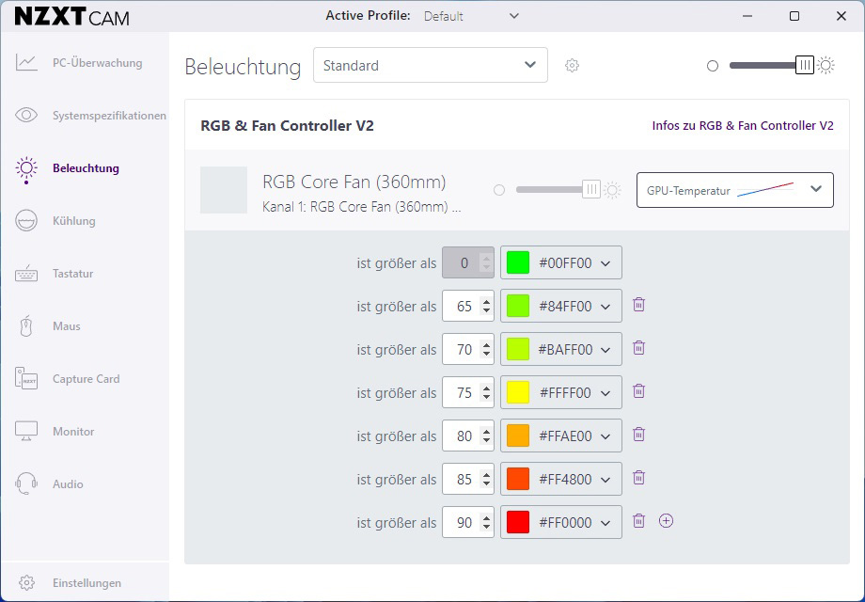Screen dimensions: 865x602
Task: Click the green #00FF00 color swatch
Action: pyautogui.click(x=518, y=262)
